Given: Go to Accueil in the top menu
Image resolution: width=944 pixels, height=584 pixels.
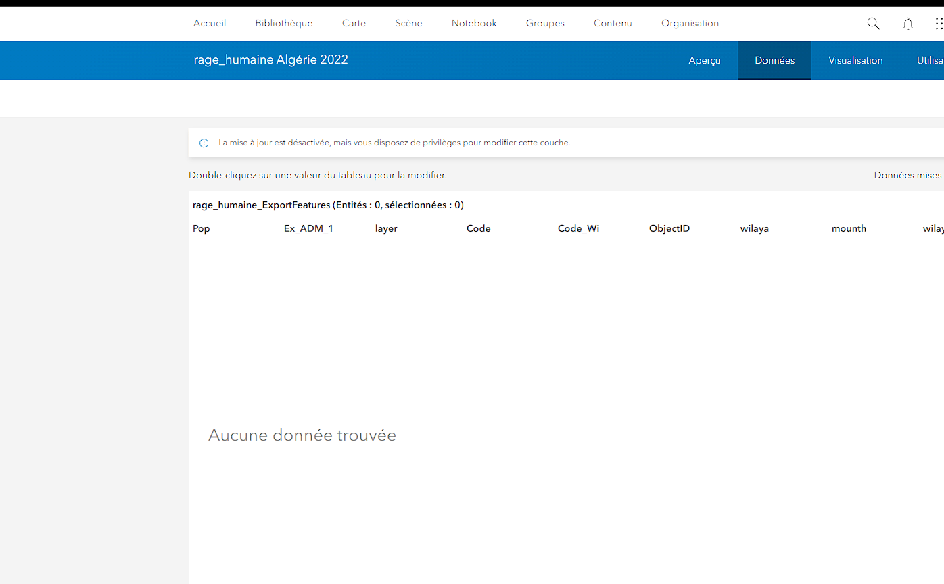Looking at the screenshot, I should point(210,23).
